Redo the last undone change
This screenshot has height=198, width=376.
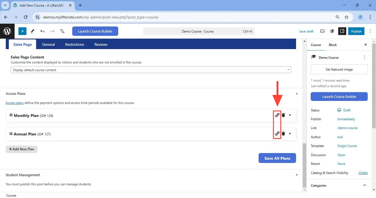tap(52, 31)
